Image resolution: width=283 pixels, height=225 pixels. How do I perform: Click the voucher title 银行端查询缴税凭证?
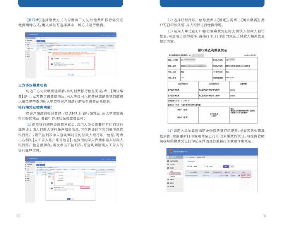[213, 50]
